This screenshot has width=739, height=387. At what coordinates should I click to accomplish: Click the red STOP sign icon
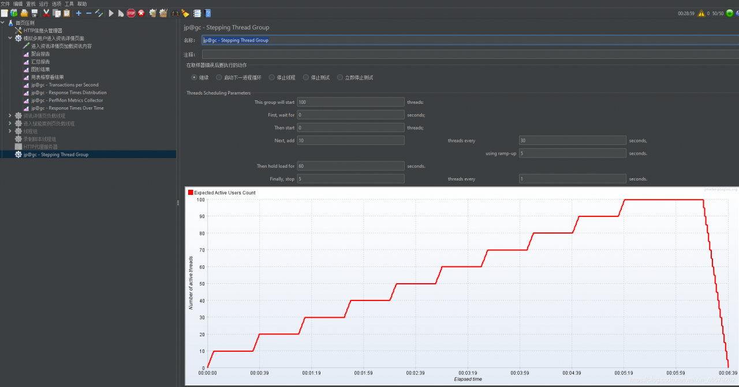click(x=131, y=13)
